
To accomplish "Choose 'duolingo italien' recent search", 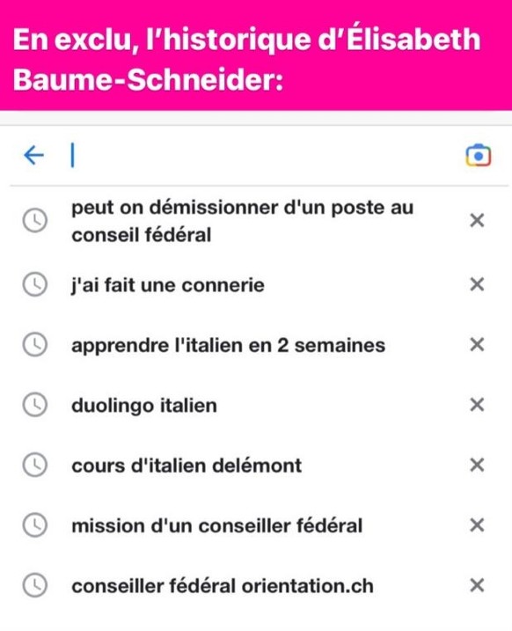I will [144, 406].
